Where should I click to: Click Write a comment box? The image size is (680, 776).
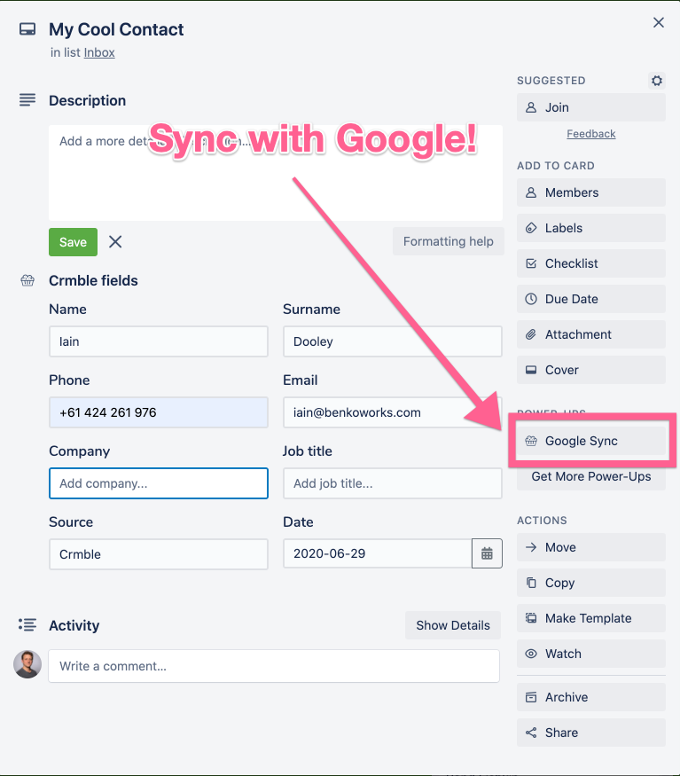point(274,666)
